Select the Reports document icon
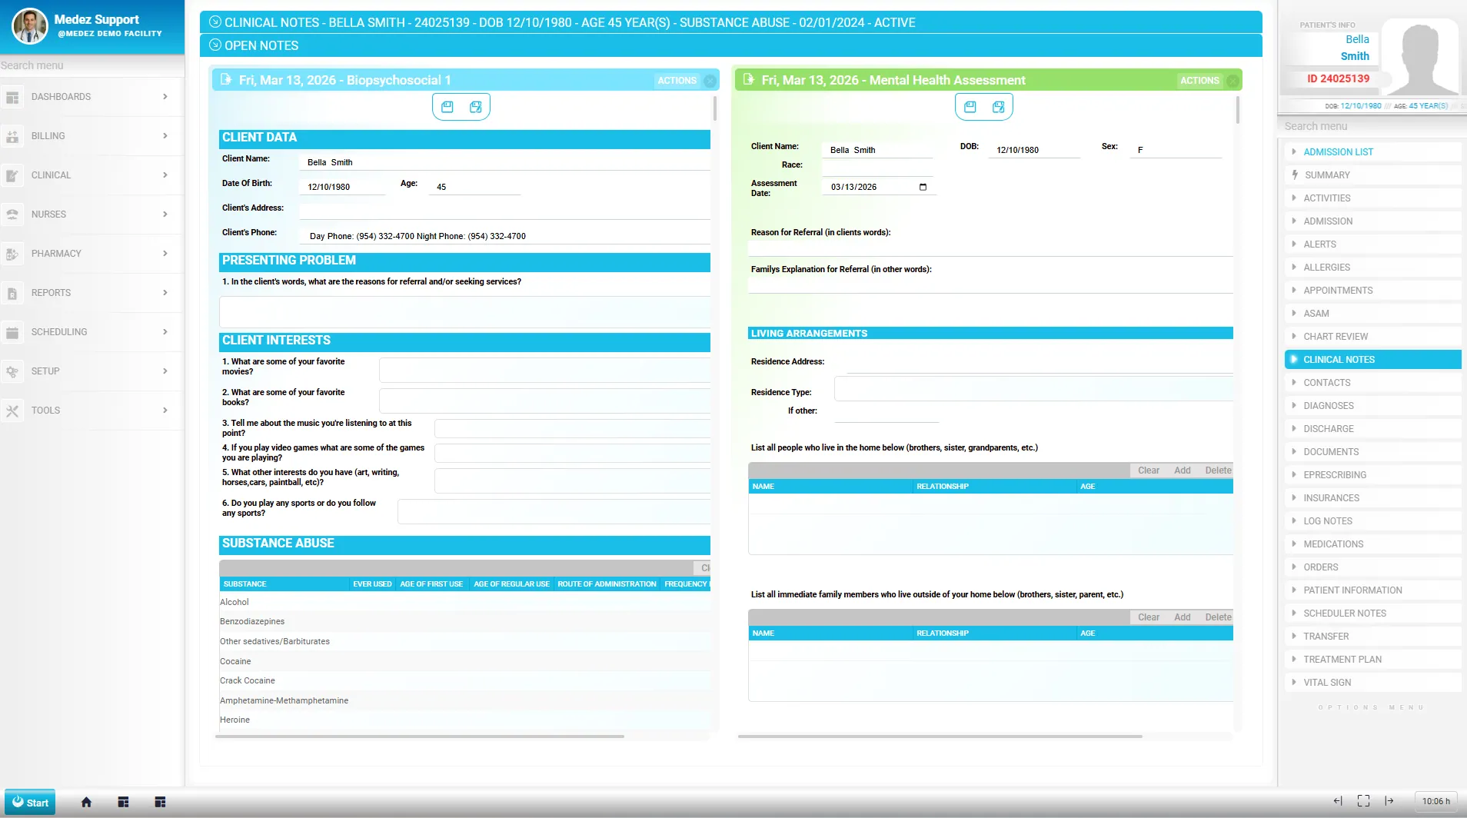The width and height of the screenshot is (1467, 818). coord(12,293)
